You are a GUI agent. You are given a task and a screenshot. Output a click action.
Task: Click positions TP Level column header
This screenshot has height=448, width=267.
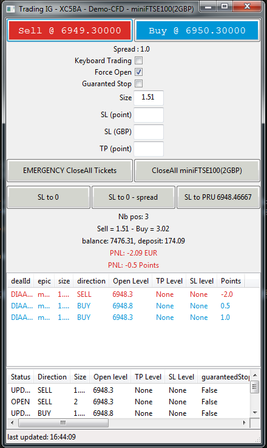click(x=169, y=281)
